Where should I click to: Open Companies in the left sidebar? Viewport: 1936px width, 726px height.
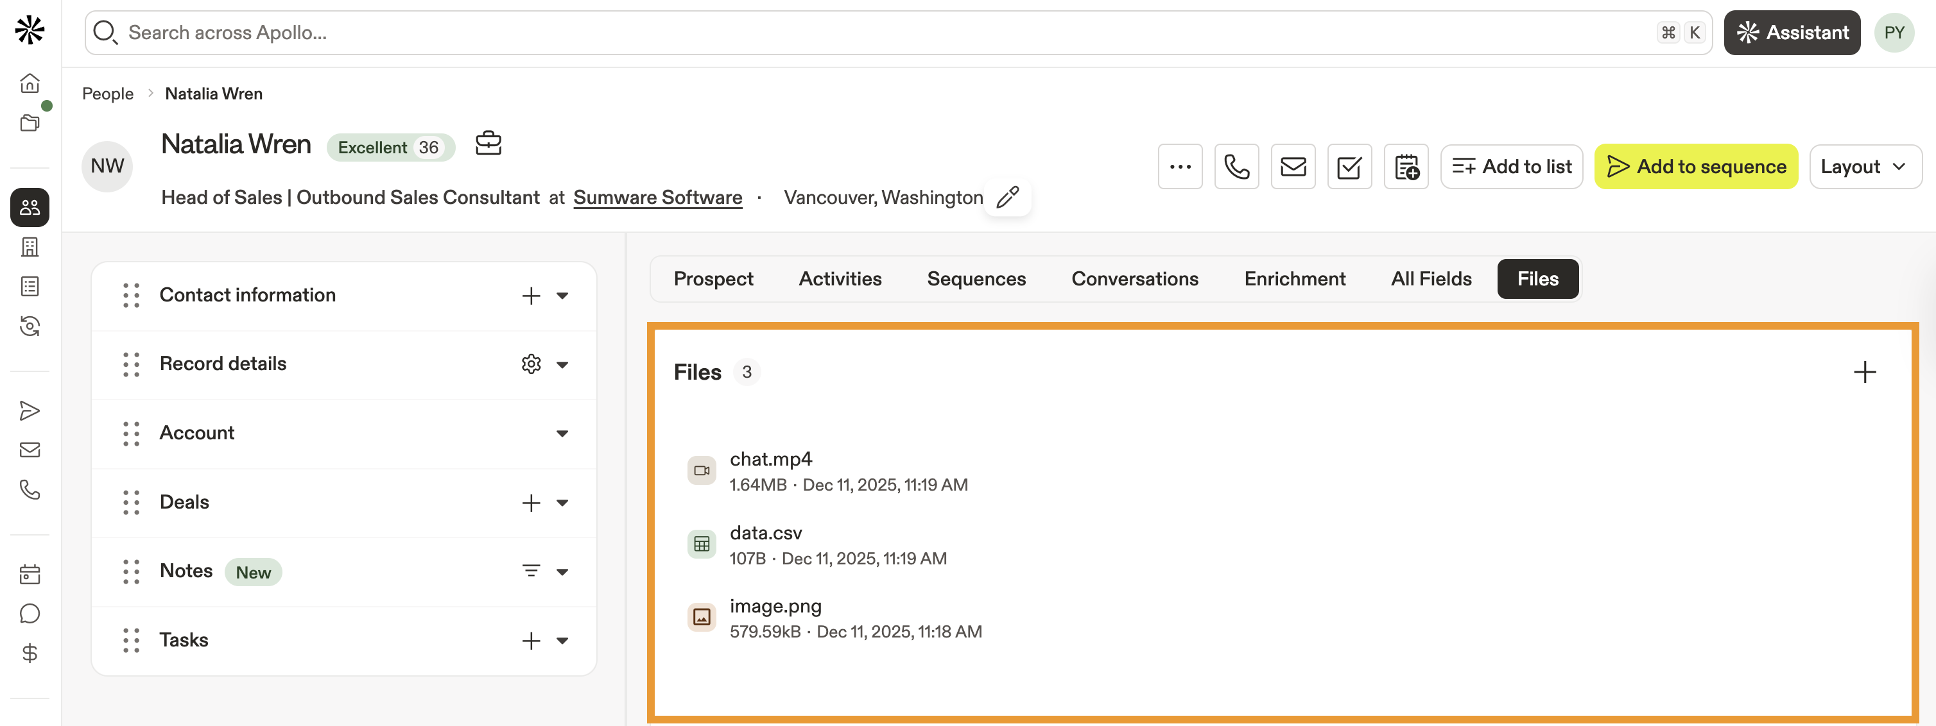(30, 247)
